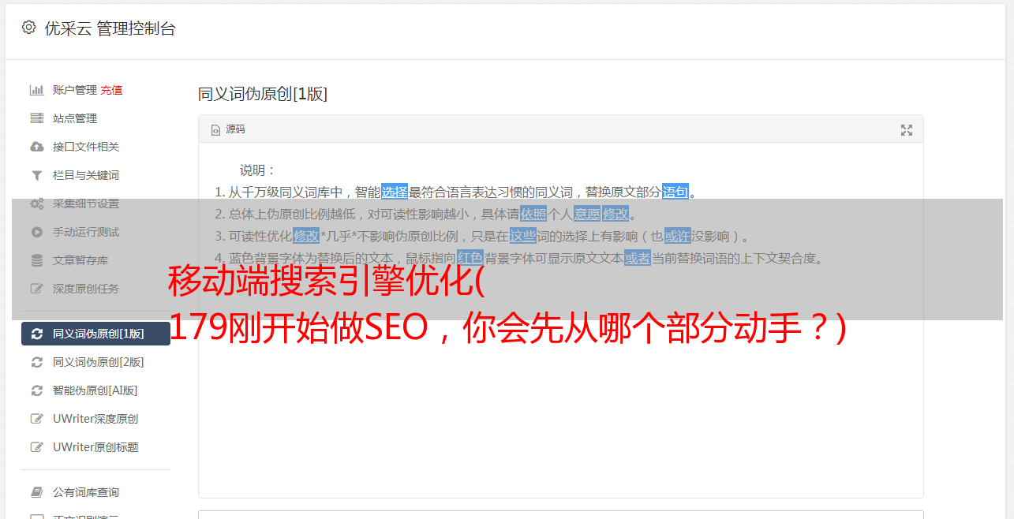
Task: Click the book icon for 公有词库查询
Action: click(x=36, y=492)
